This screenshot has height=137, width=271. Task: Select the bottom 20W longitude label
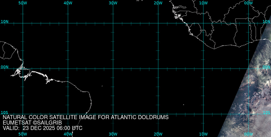(158, 134)
